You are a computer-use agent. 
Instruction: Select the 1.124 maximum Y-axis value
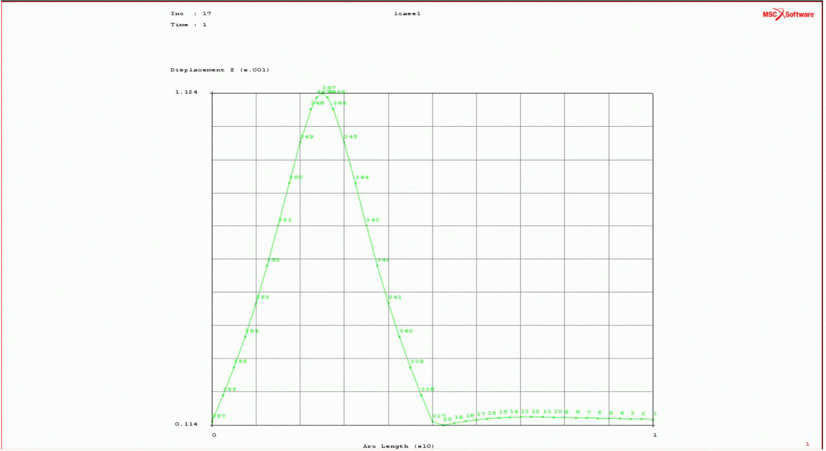pyautogui.click(x=186, y=92)
